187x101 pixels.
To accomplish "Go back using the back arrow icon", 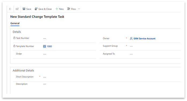I will pos(10,9).
